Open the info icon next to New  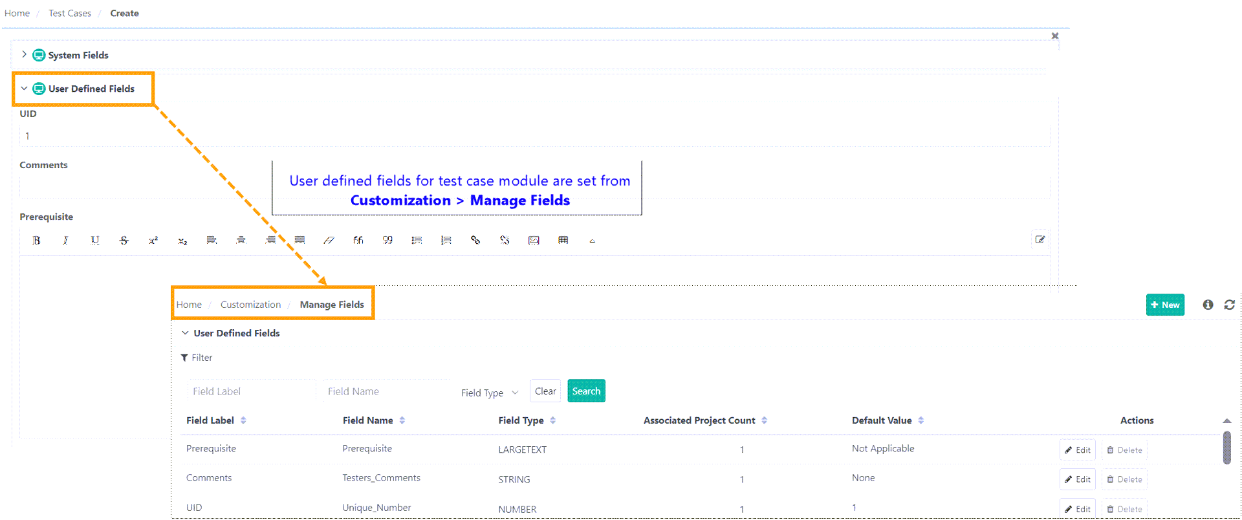coord(1208,305)
